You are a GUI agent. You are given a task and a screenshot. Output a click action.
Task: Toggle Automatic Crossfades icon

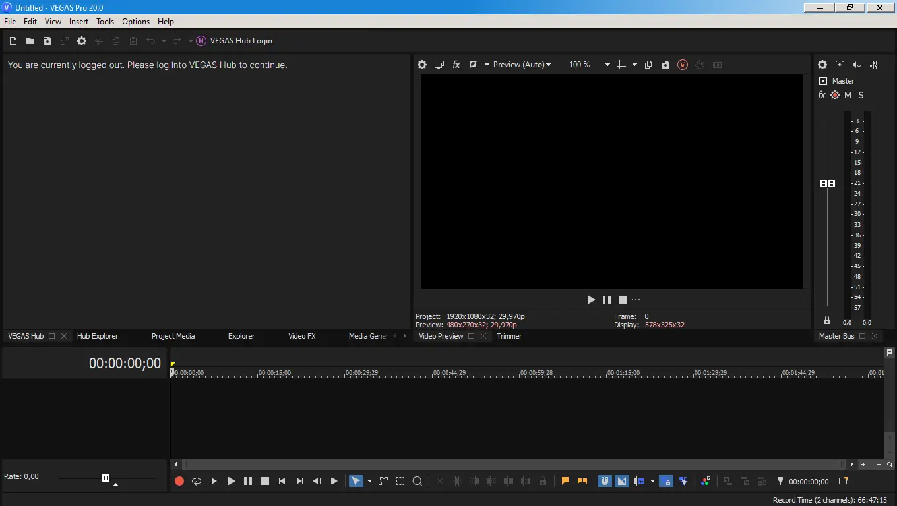click(622, 482)
